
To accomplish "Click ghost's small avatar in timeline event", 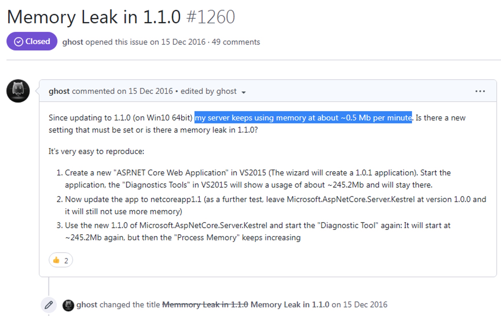I will 68,305.
